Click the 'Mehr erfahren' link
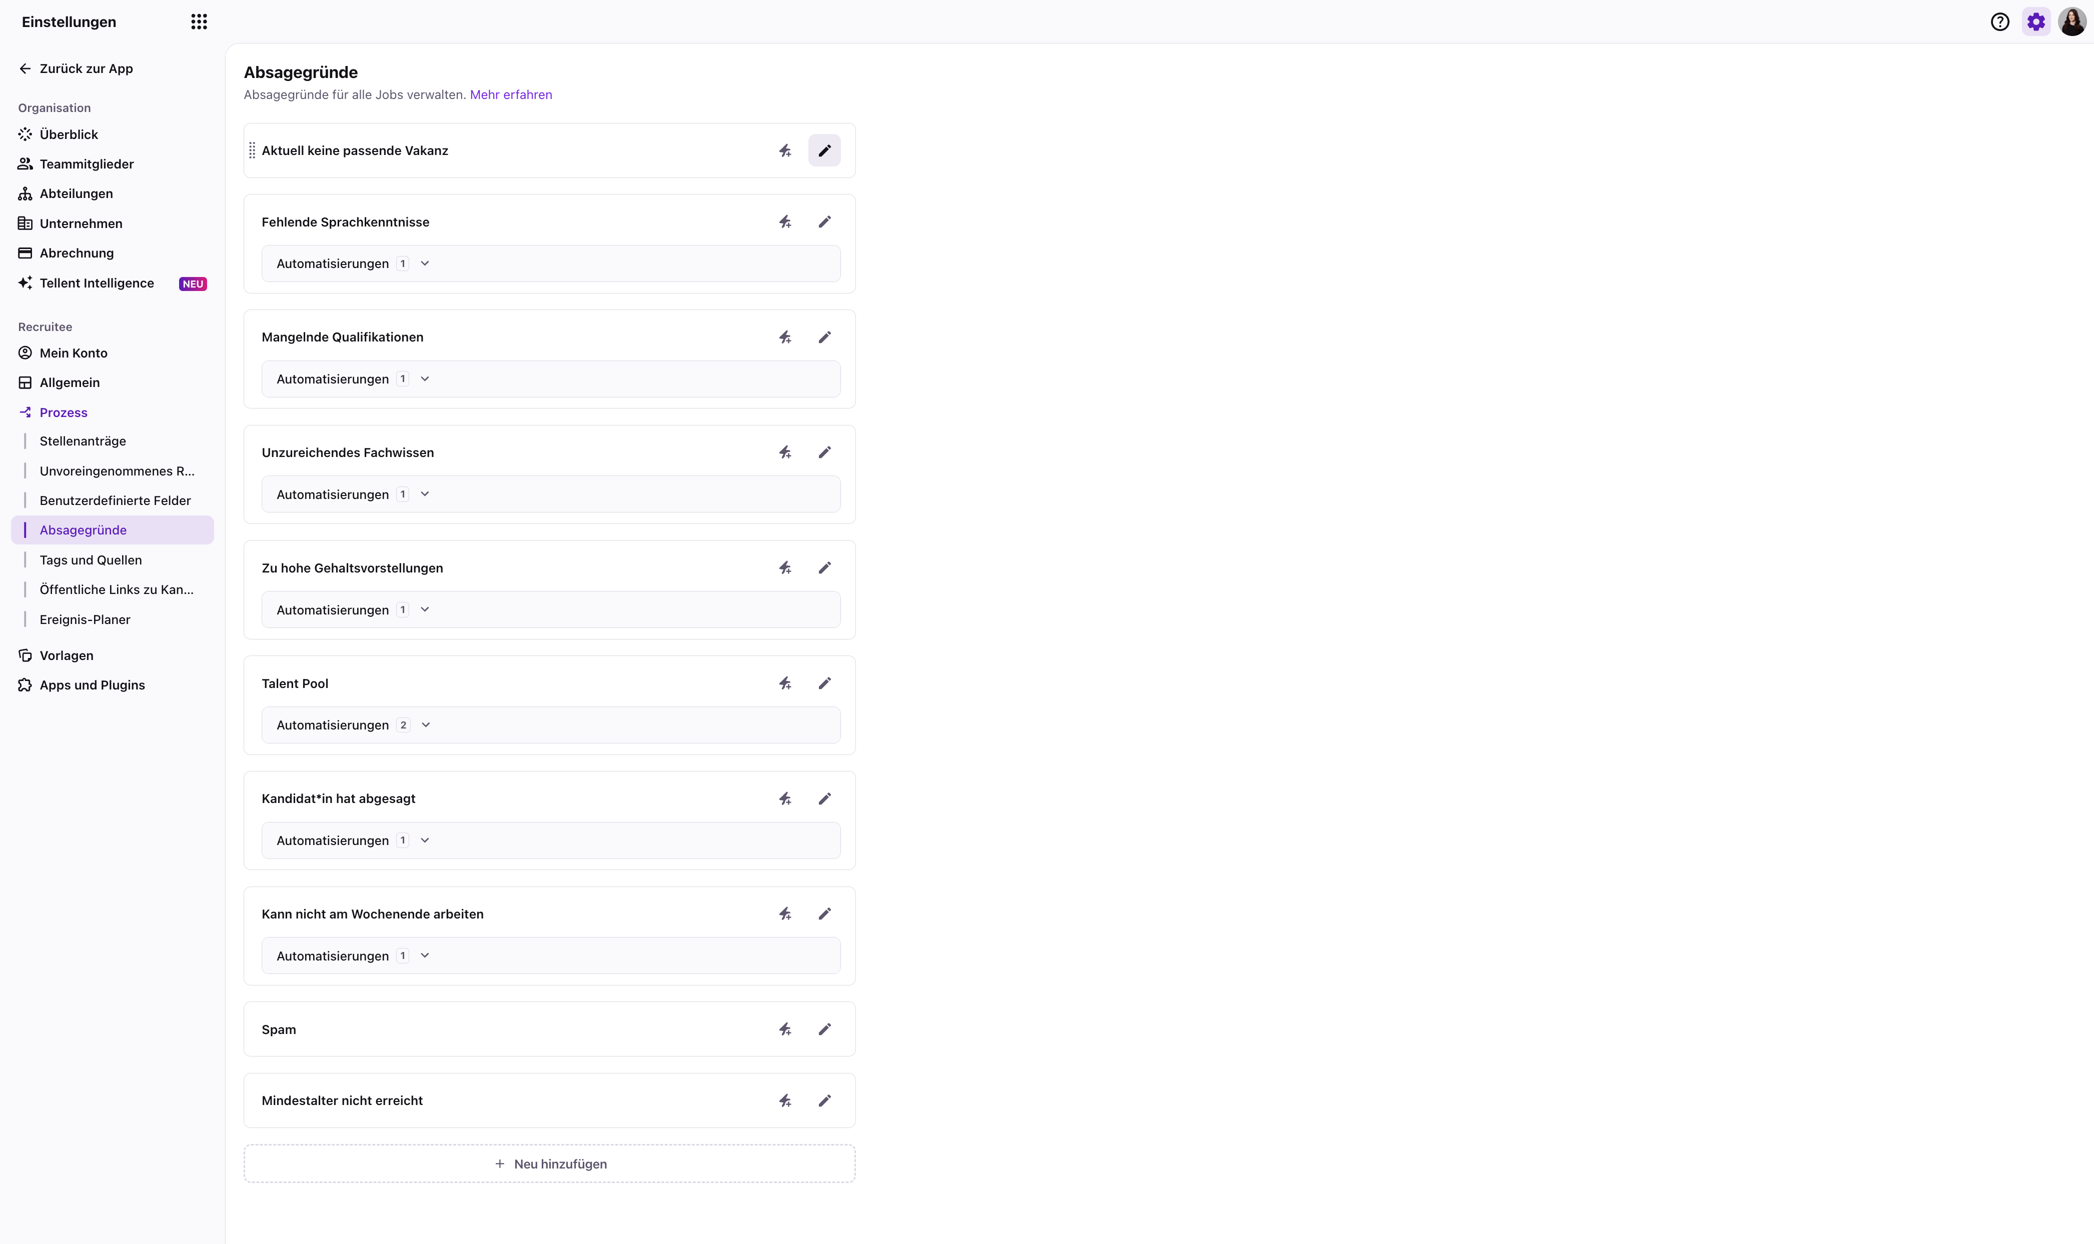This screenshot has width=2094, height=1244. [510, 94]
